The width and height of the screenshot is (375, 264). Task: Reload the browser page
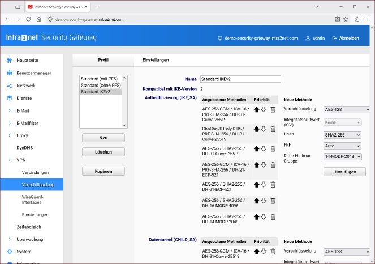28,19
